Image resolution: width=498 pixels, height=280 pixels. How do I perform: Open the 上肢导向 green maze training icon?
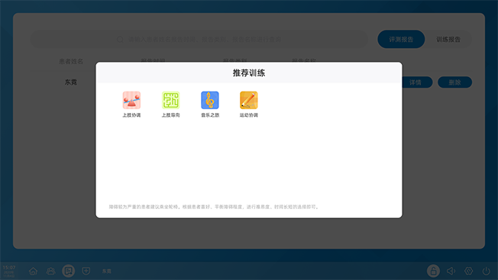(170, 100)
